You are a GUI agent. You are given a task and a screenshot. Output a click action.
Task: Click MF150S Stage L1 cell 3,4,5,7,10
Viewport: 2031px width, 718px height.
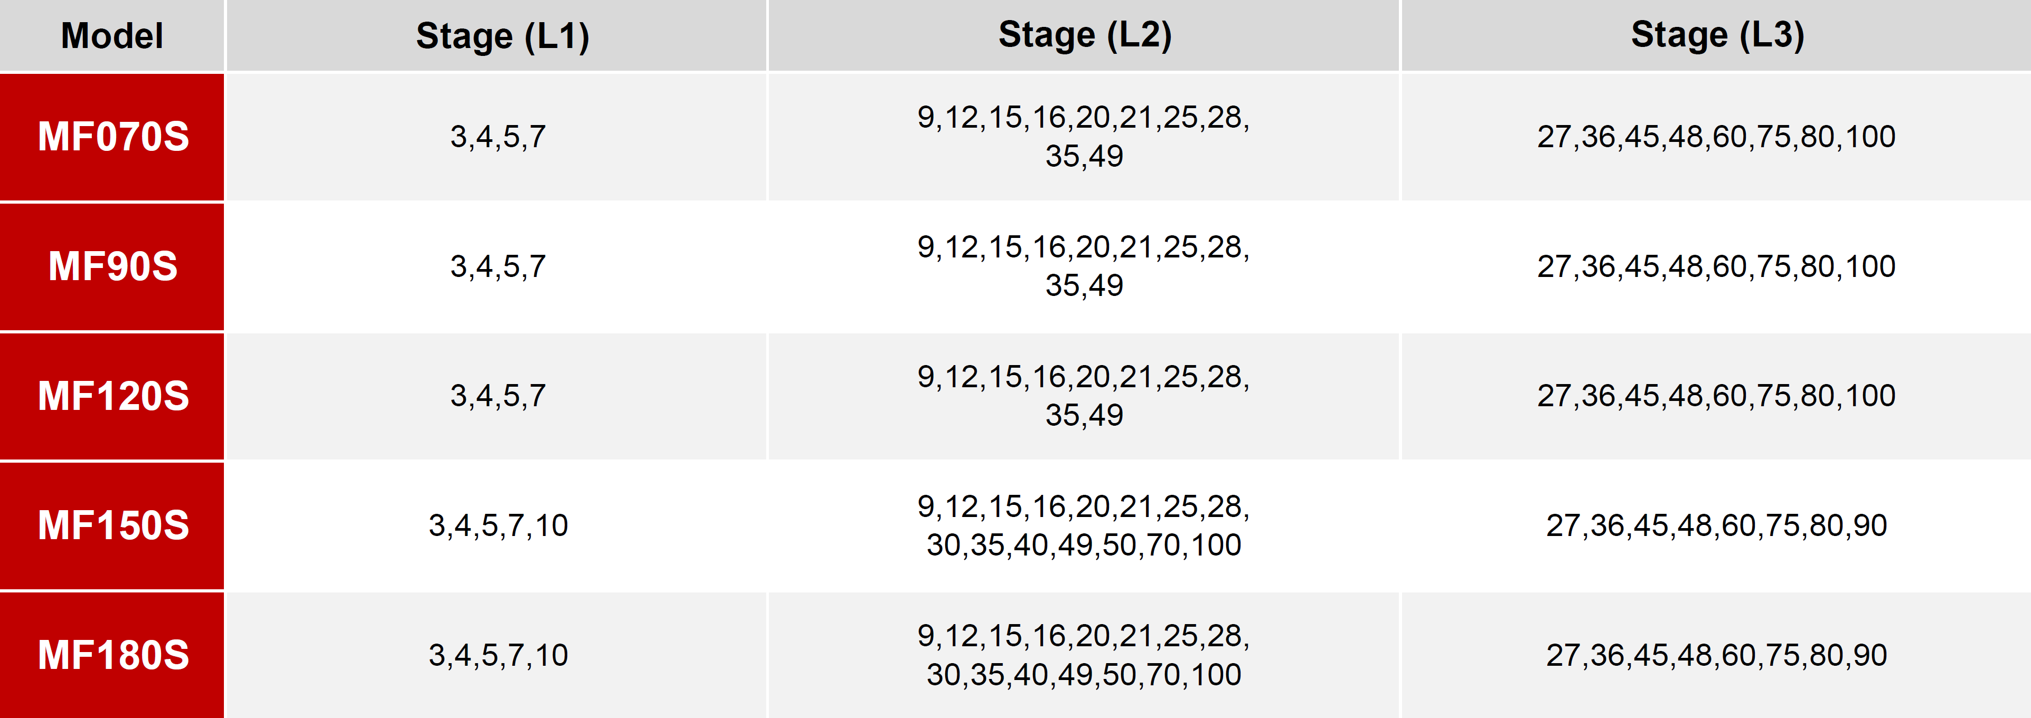pos(497,526)
